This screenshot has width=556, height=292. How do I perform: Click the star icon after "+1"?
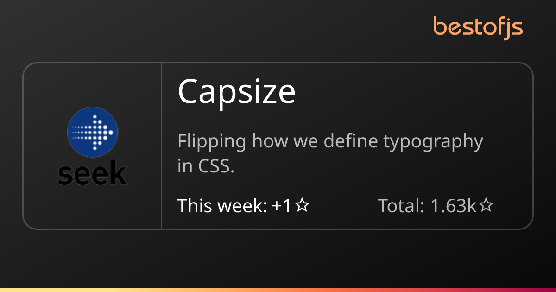302,205
